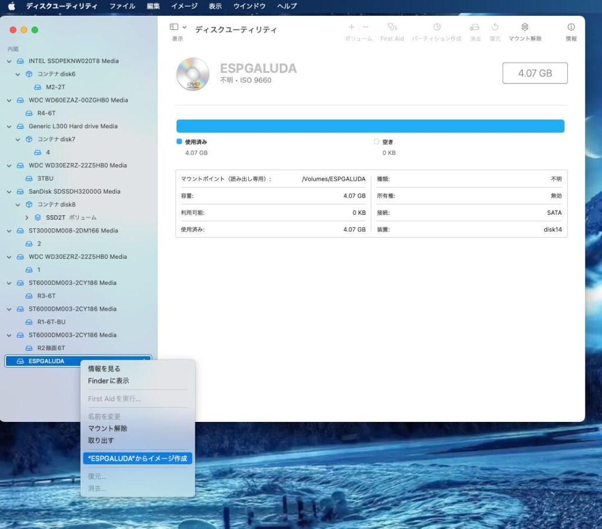602x529 pixels.
Task: Click the 4.07 GB capacity box
Action: point(534,73)
